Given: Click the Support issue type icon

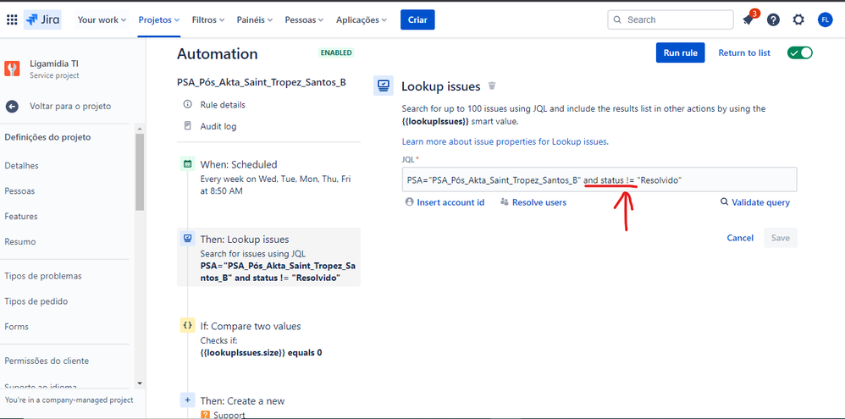Looking at the screenshot, I should [205, 415].
